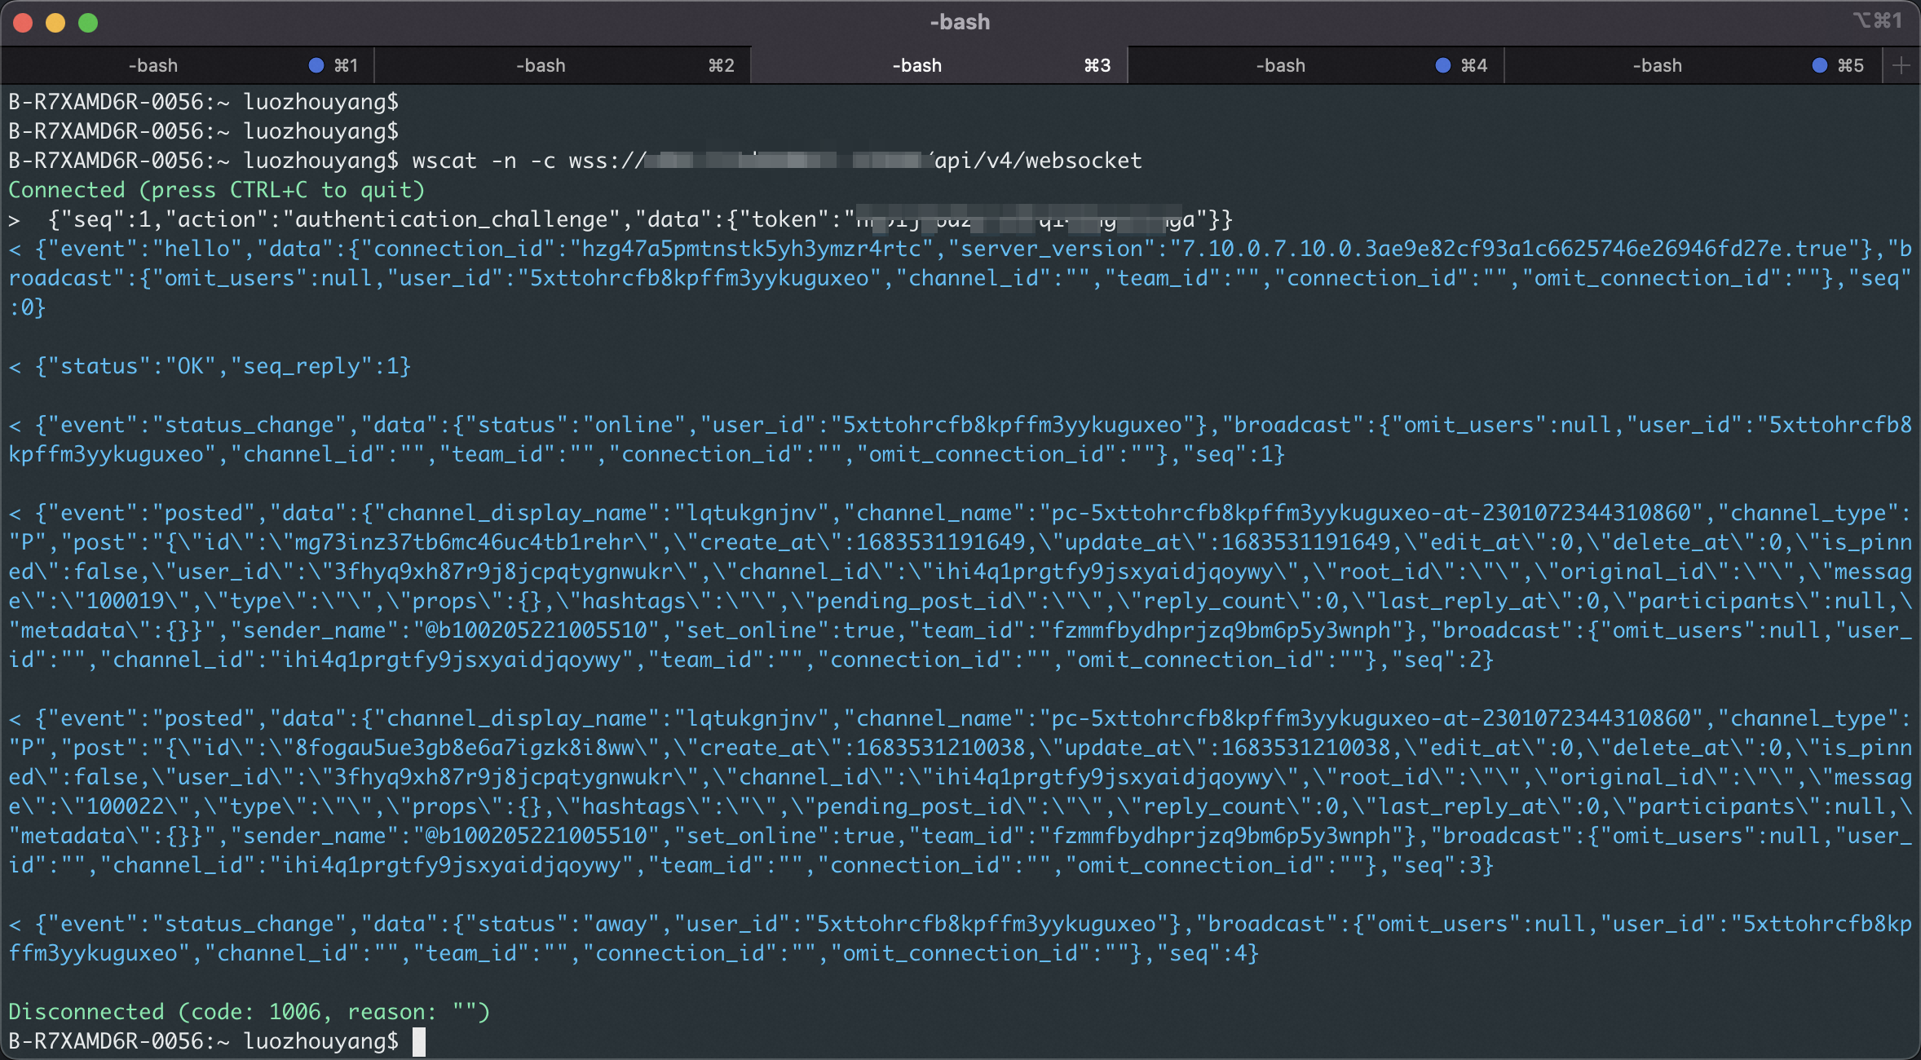Select the active -bash tab (⌘3)
The width and height of the screenshot is (1921, 1060).
(938, 65)
